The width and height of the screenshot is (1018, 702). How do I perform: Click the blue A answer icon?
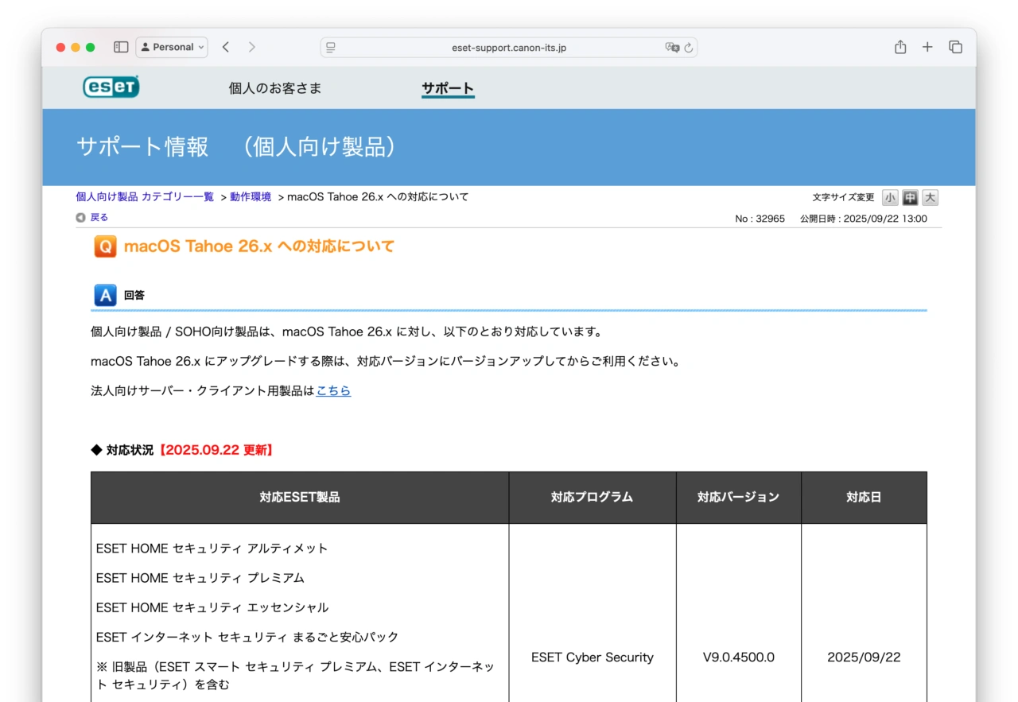click(x=105, y=295)
